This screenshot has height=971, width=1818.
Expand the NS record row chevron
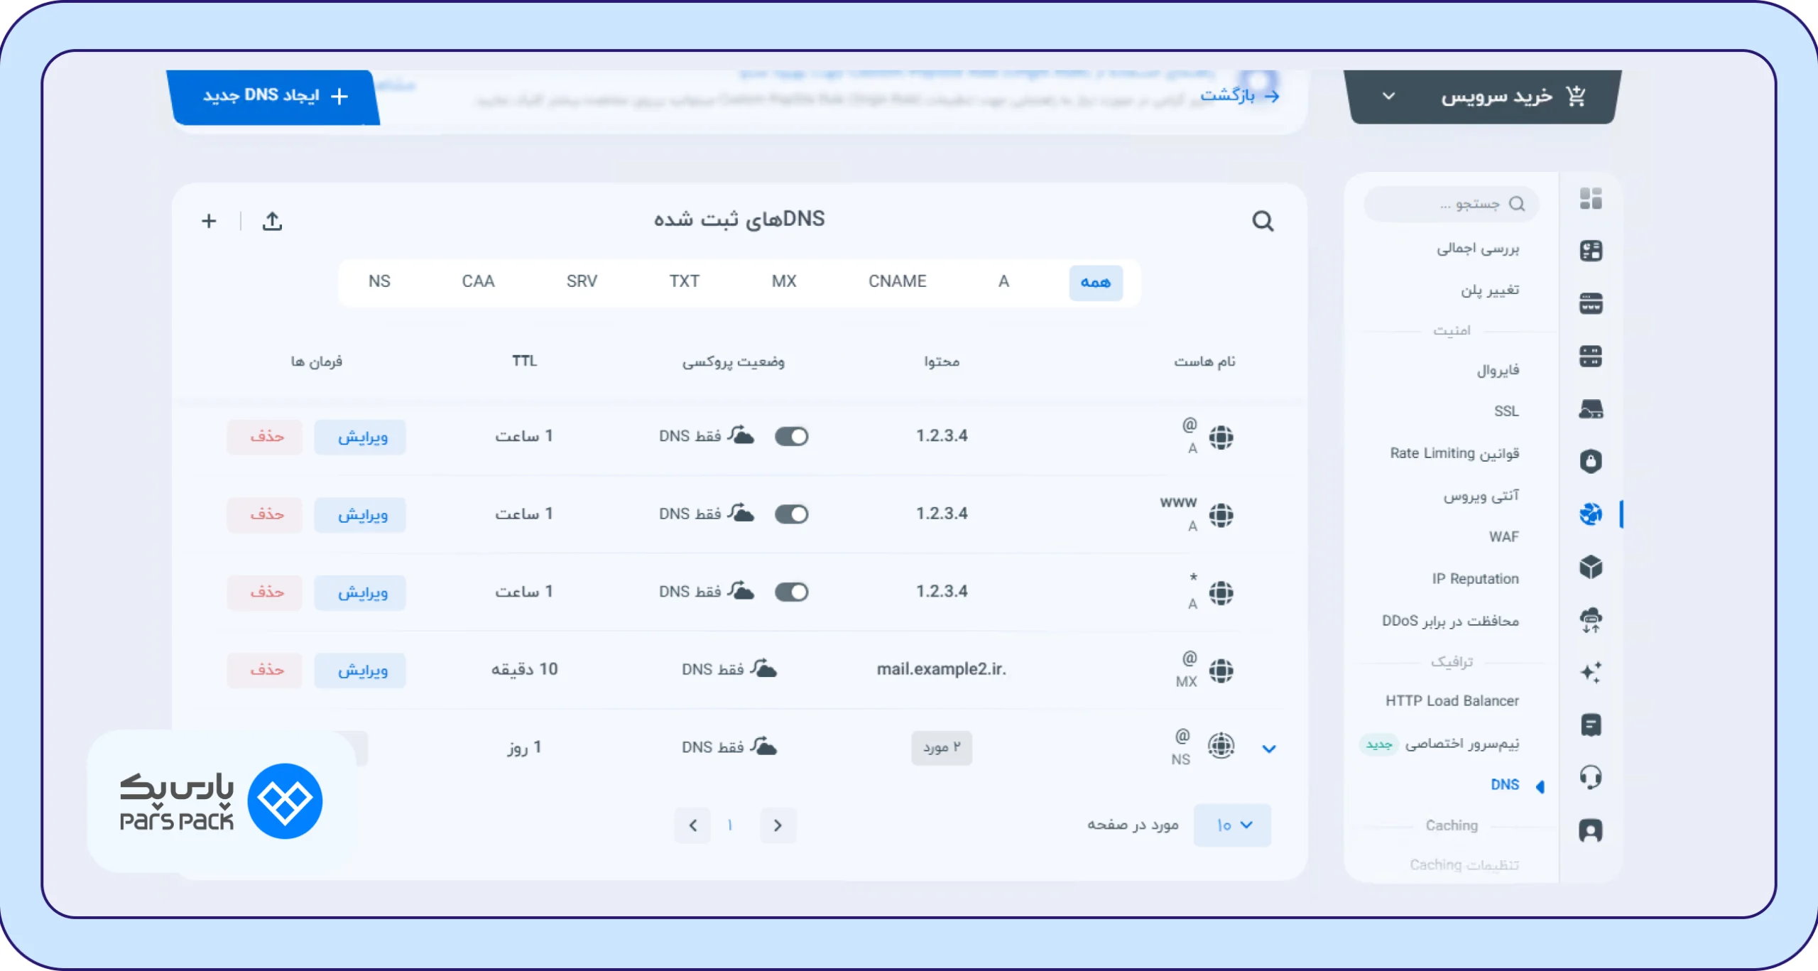click(1269, 749)
